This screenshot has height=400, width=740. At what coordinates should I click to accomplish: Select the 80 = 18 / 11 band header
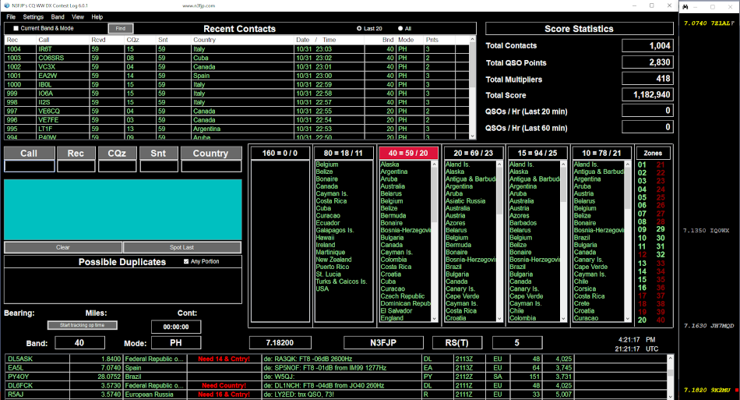point(344,153)
